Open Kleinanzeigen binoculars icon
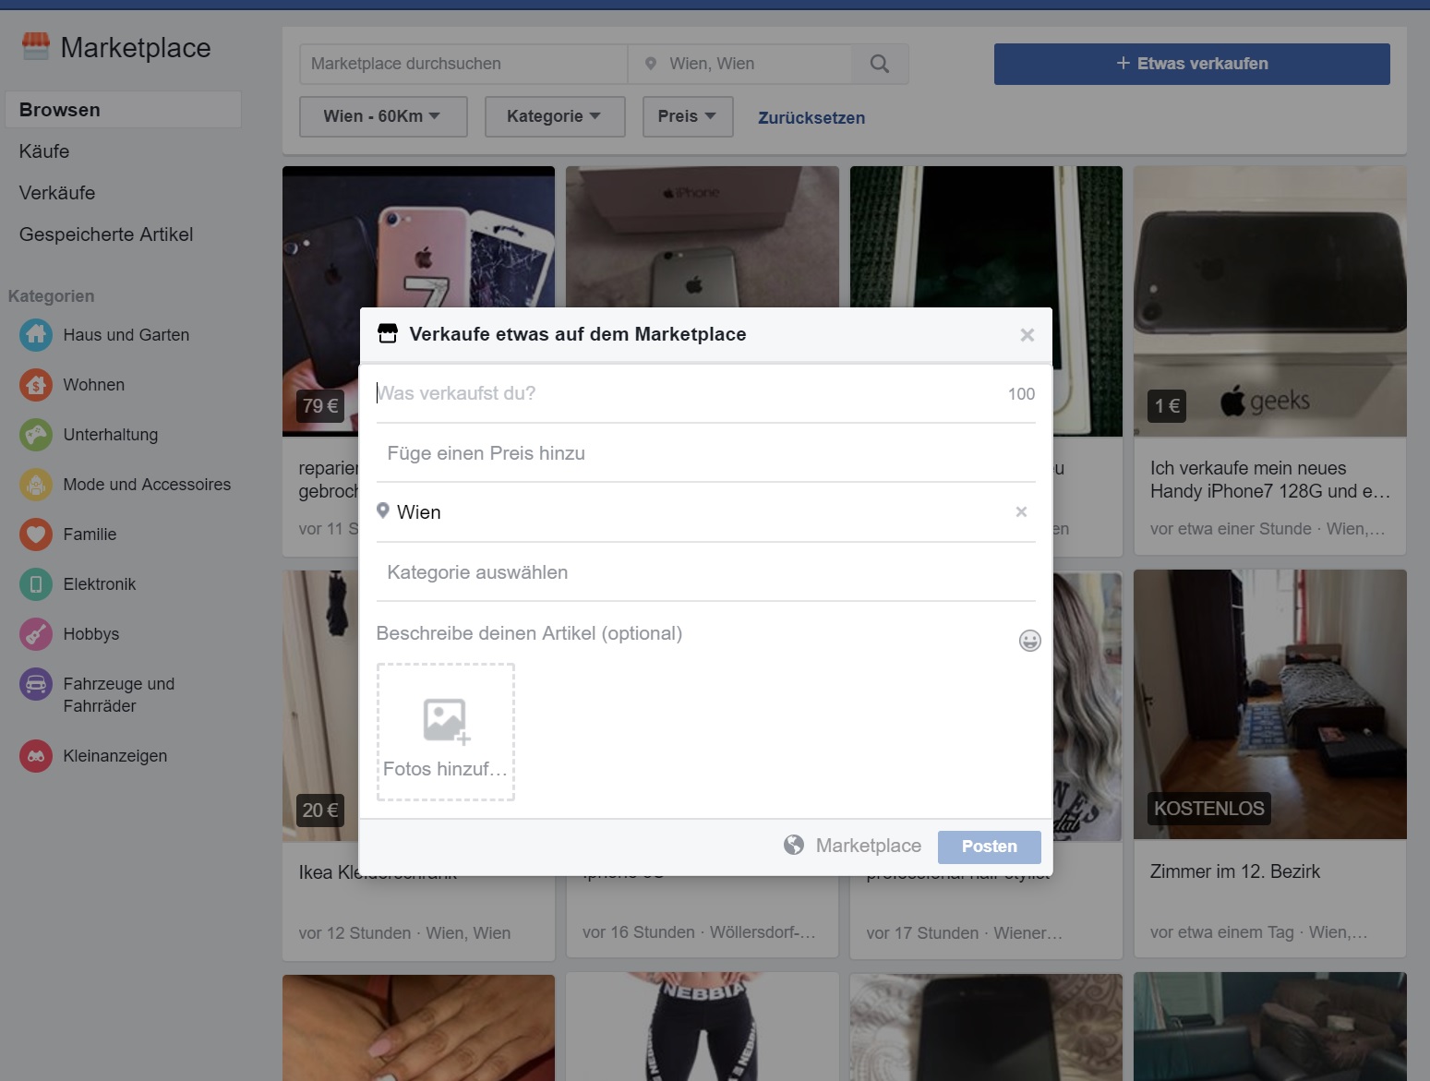The height and width of the screenshot is (1081, 1430). [36, 756]
